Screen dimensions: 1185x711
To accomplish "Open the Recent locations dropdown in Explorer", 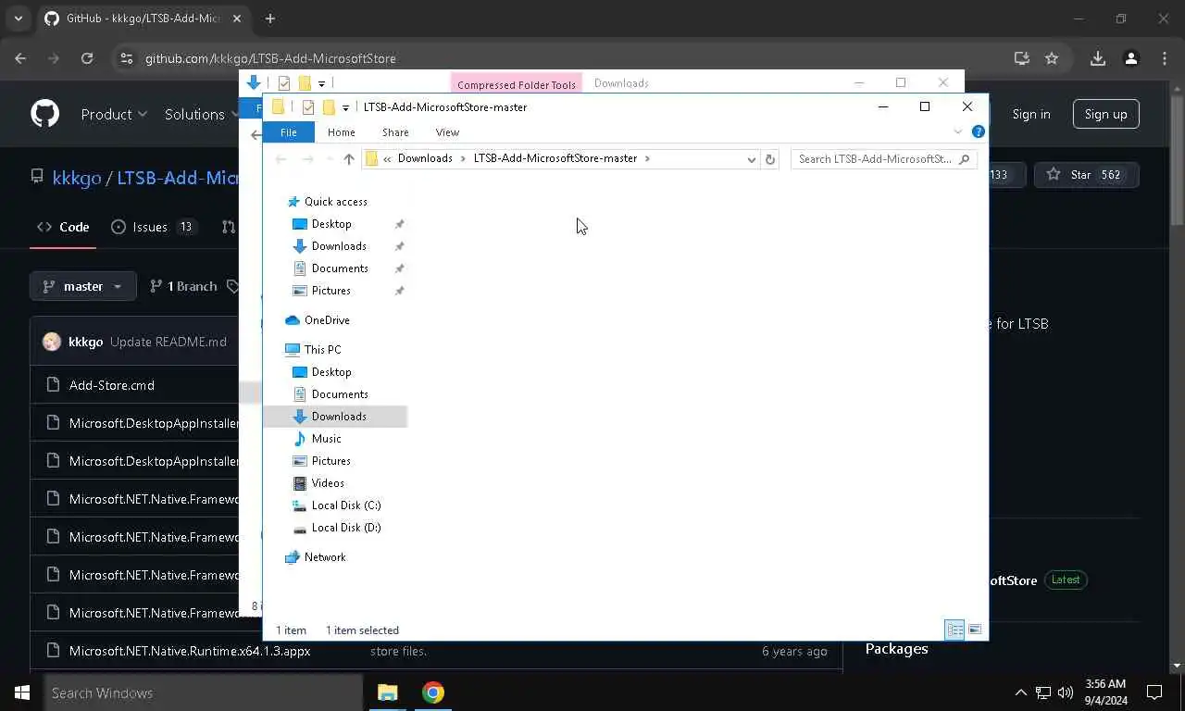I will (328, 159).
